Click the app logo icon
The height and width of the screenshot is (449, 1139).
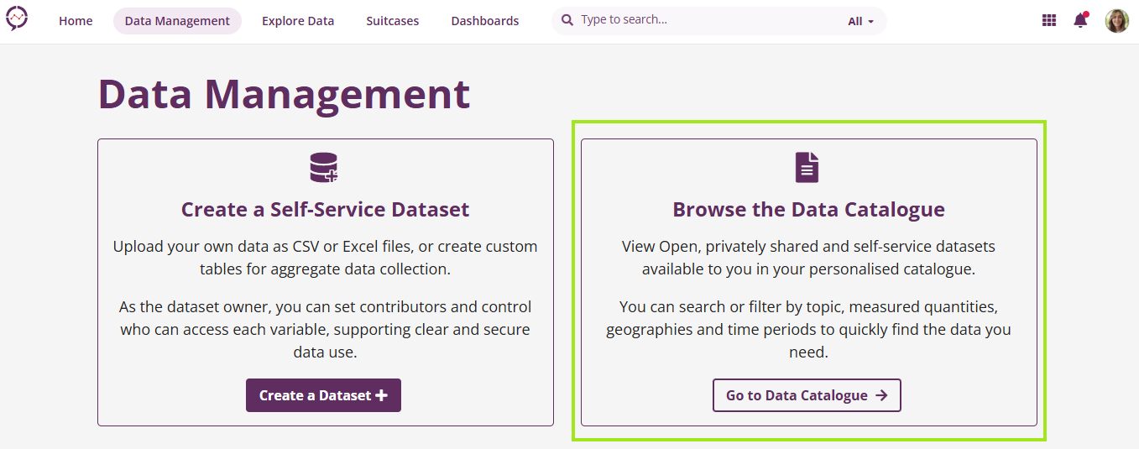(17, 18)
